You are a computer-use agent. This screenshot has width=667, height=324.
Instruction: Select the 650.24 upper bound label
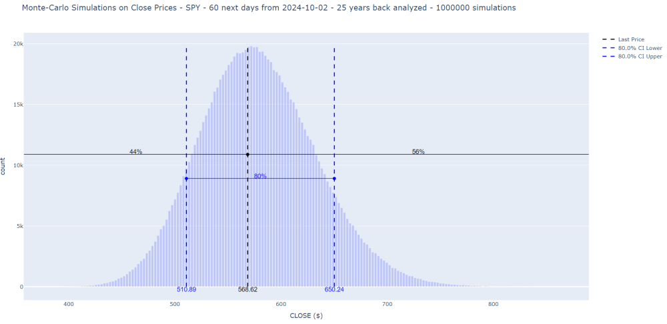pos(334,290)
